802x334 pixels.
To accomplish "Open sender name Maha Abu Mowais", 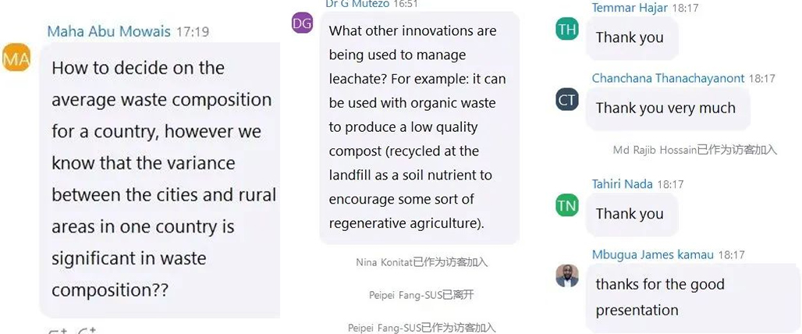I will tap(109, 31).
